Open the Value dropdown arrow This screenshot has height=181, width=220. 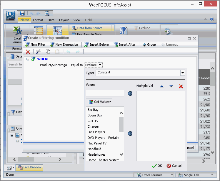100,65
